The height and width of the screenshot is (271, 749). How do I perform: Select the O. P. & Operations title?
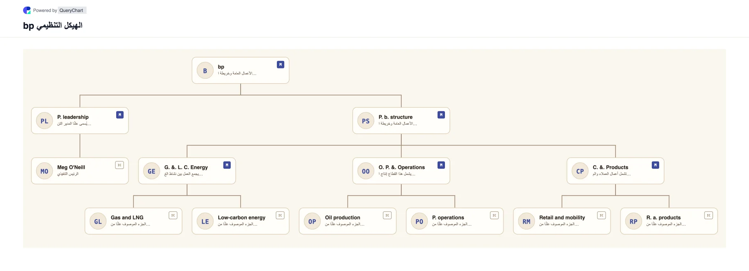(402, 167)
